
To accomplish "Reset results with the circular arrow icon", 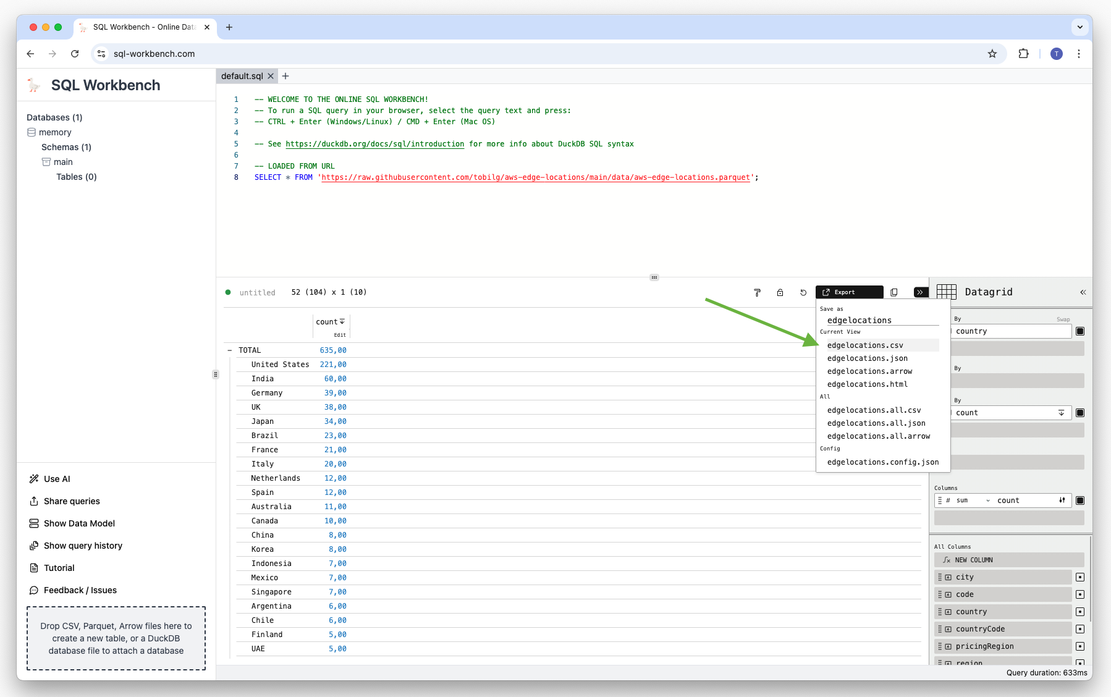I will pos(803,292).
